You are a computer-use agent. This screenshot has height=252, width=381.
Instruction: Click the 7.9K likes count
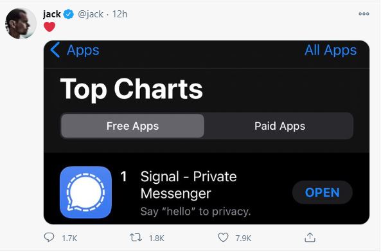[243, 238]
